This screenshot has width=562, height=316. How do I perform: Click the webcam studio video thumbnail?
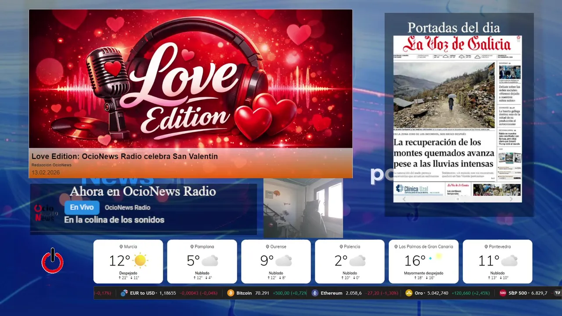[303, 208]
